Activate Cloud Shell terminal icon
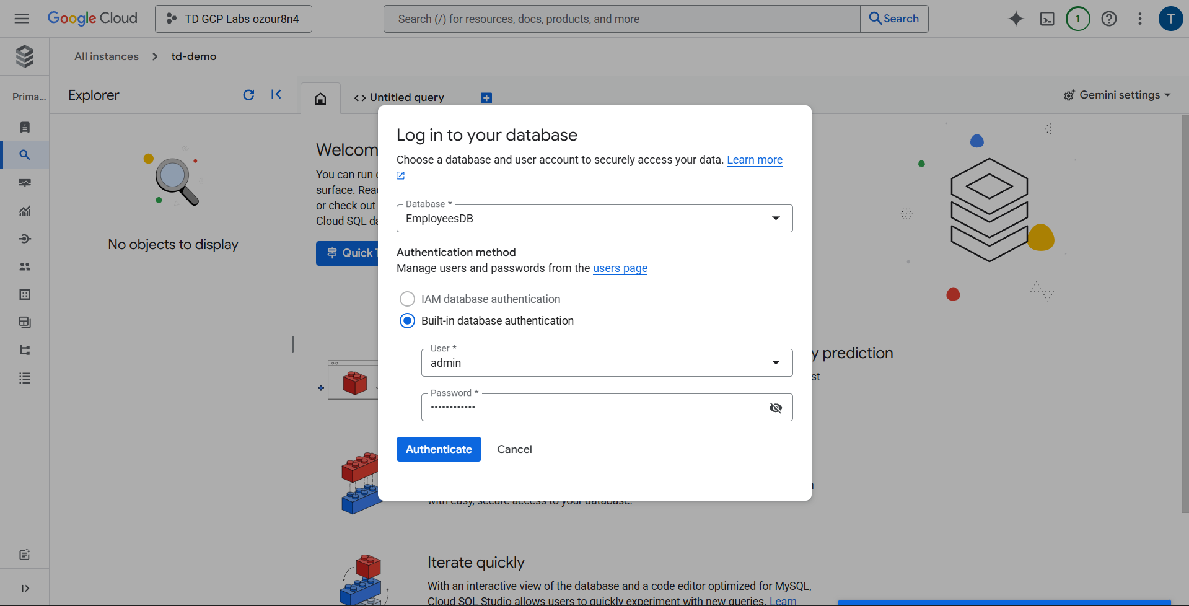 tap(1046, 19)
